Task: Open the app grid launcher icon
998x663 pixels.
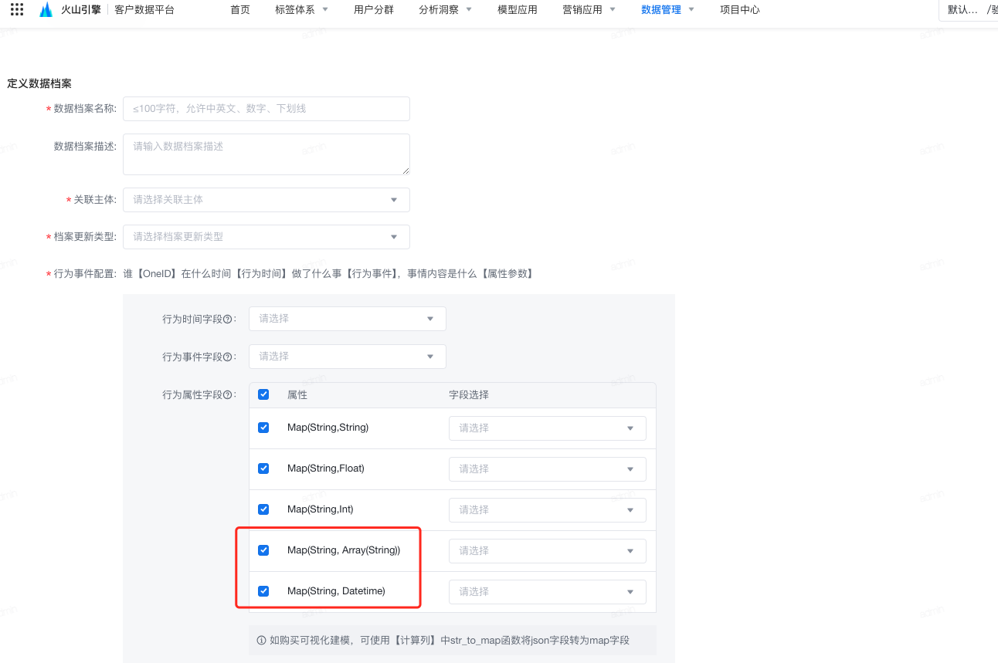Action: coord(17,10)
